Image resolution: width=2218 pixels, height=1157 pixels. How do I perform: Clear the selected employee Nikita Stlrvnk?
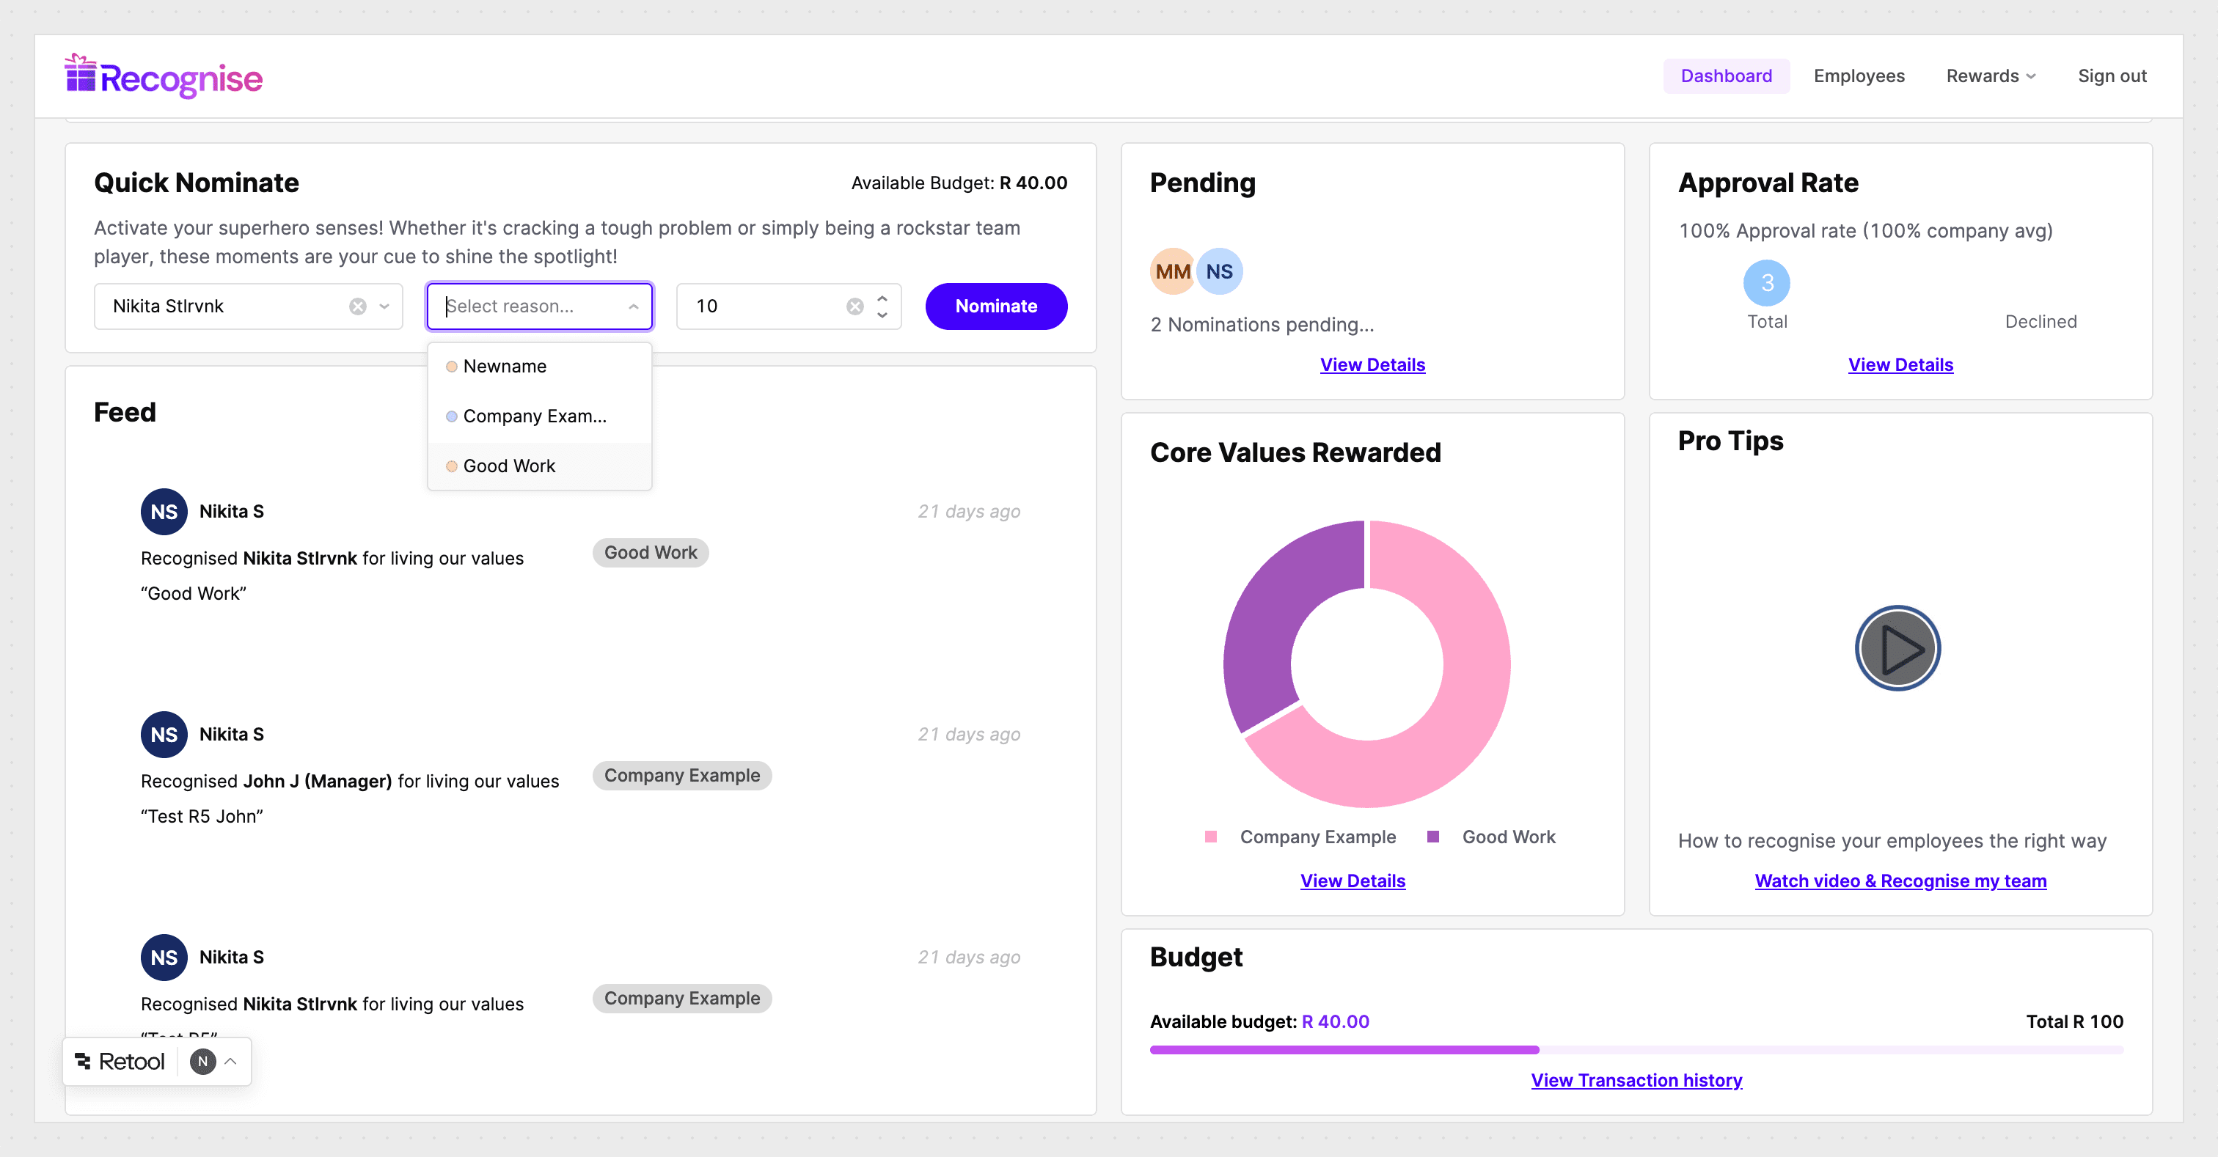[357, 306]
